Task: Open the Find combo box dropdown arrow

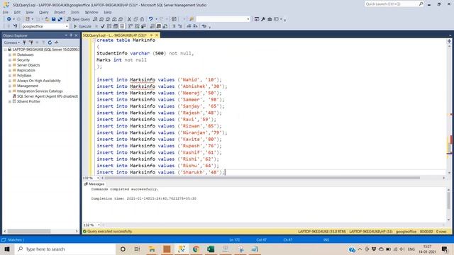Action: tap(248, 19)
